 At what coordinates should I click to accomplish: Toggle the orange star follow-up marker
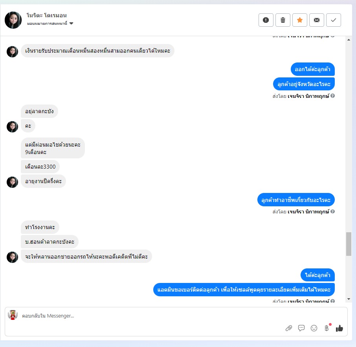coord(300,20)
